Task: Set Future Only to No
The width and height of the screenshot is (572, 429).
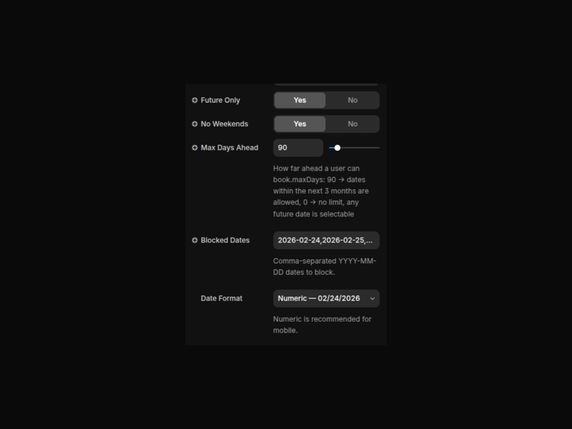Action: 352,100
